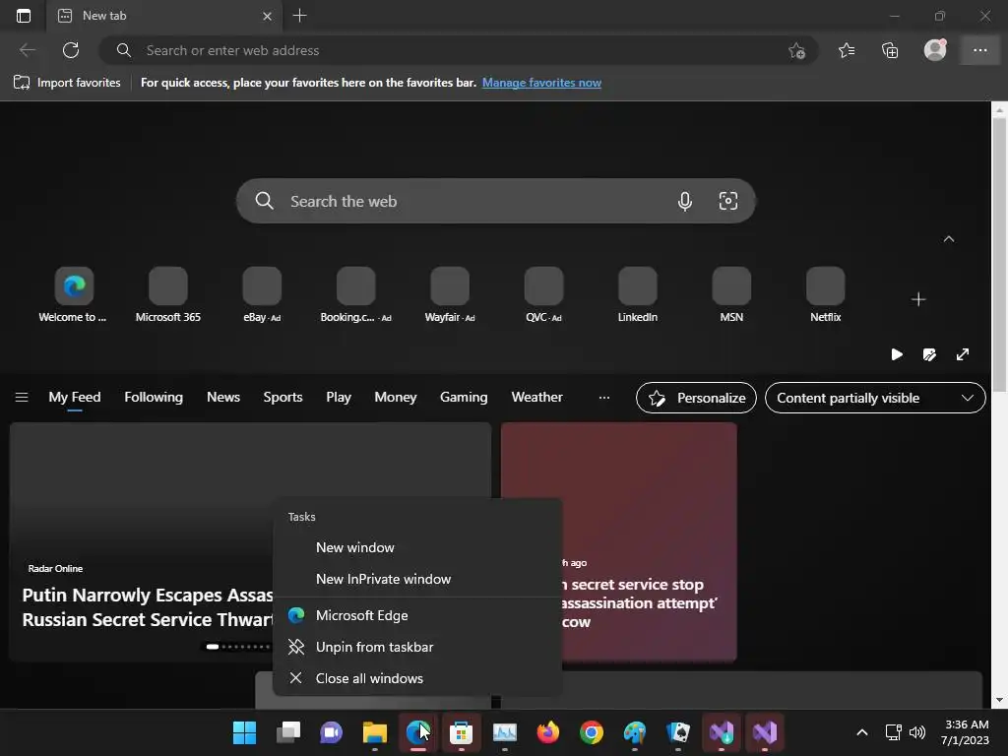Refresh the page with the reload icon
The width and height of the screenshot is (1008, 756).
[x=71, y=50]
